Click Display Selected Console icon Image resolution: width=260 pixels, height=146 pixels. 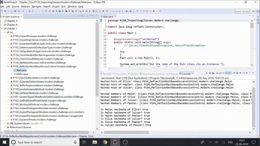[237, 73]
